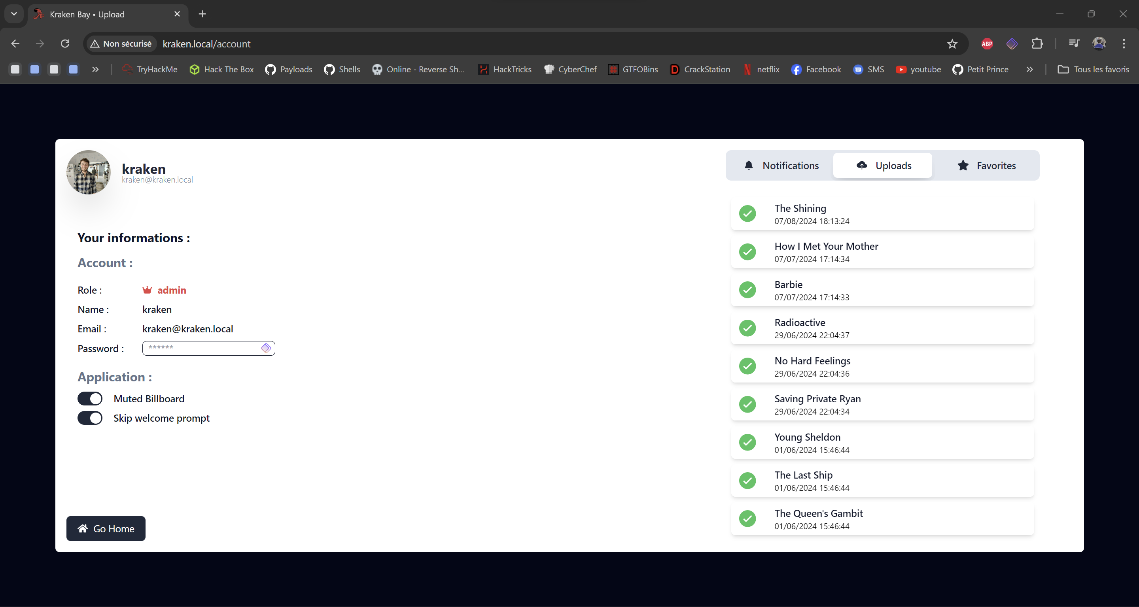Screen dimensions: 1139x607
Task: Disable the Skip welcome prompt switch
Action: [x=90, y=418]
